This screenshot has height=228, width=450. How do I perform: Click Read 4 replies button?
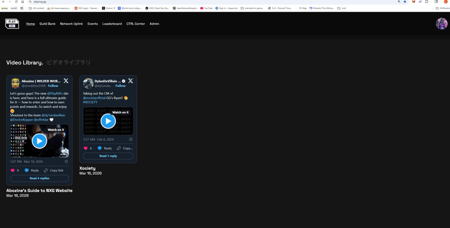click(x=39, y=178)
